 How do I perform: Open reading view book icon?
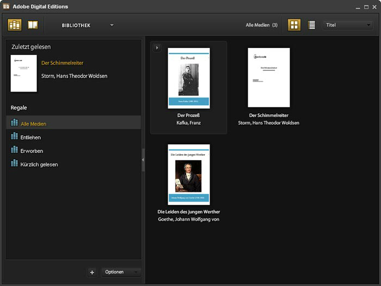point(33,25)
